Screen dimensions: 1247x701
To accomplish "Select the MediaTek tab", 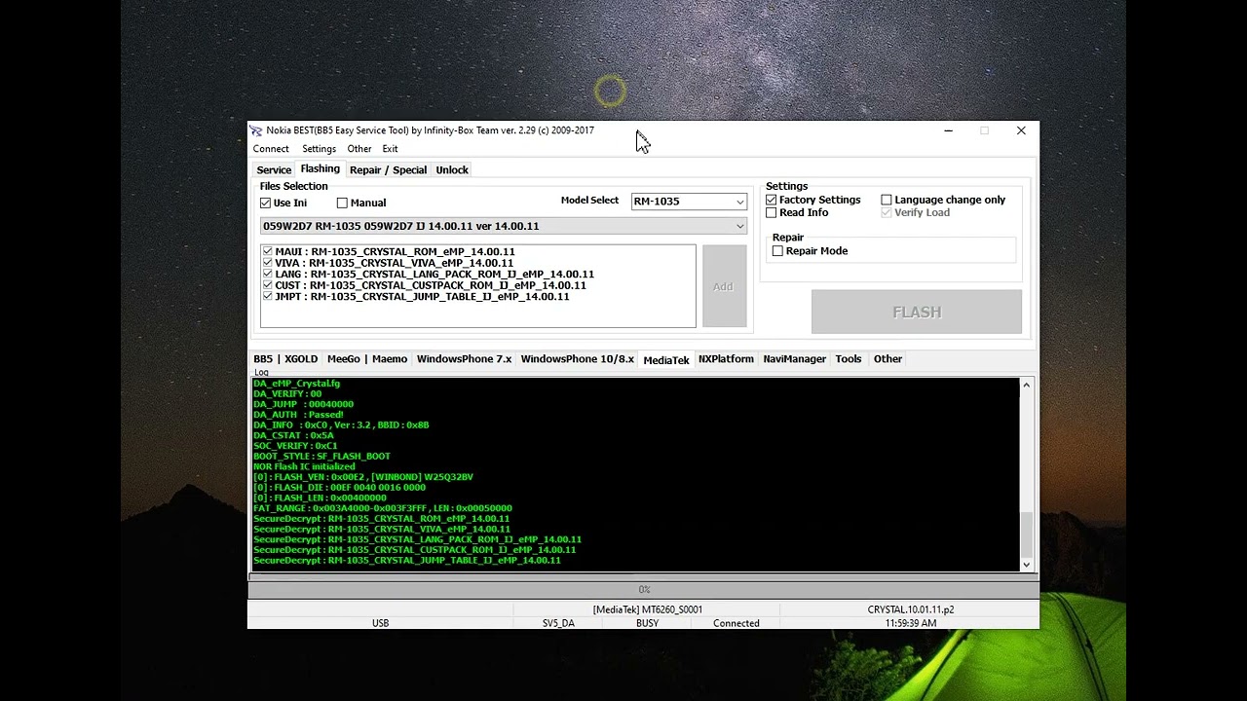I will point(666,360).
